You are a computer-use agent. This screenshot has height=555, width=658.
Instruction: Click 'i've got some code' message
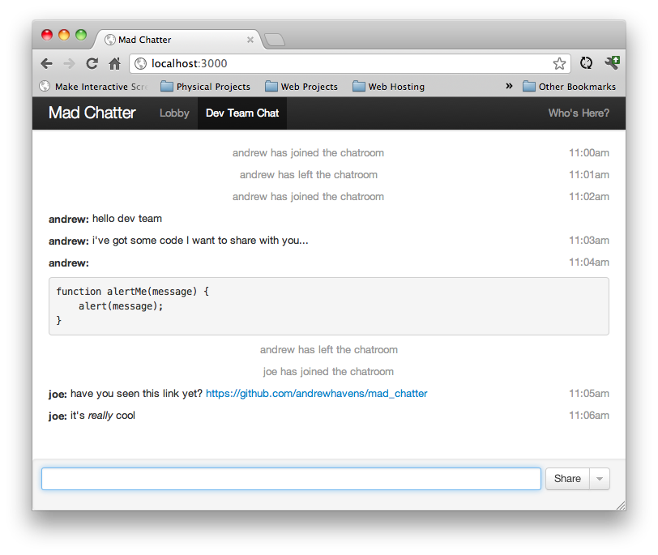tap(200, 241)
